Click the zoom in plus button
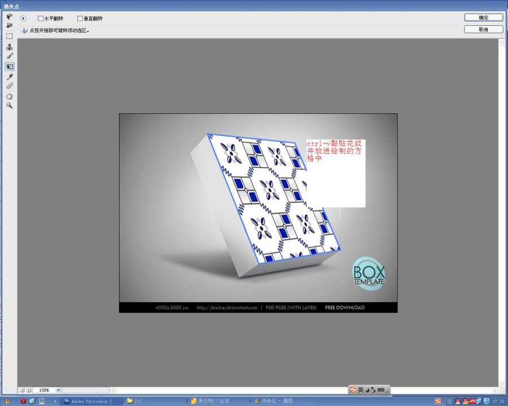508x406 pixels. [x=29, y=390]
